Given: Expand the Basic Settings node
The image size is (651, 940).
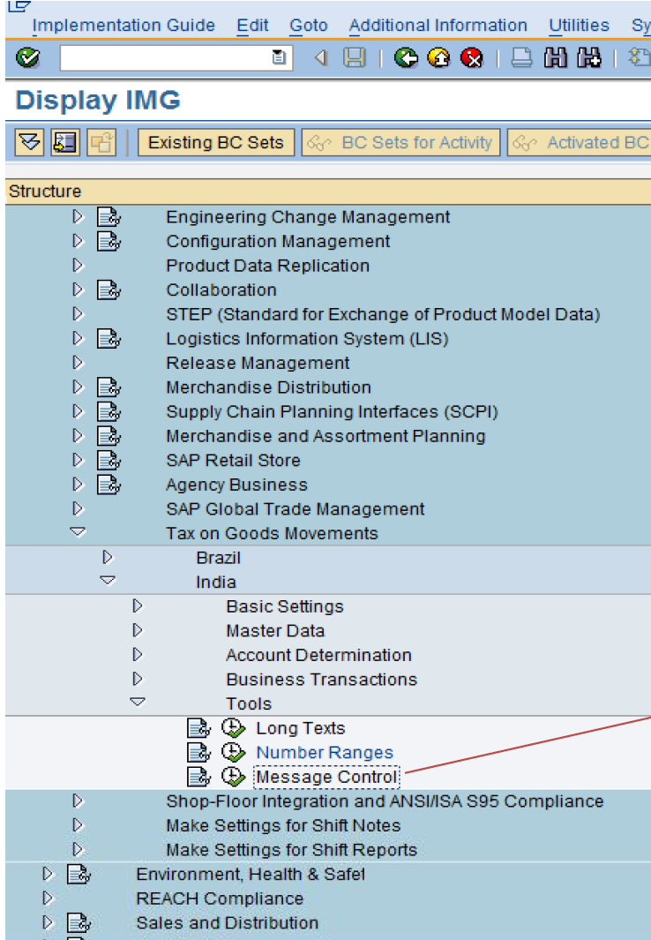Looking at the screenshot, I should [138, 606].
